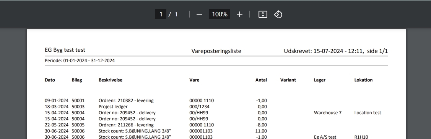This screenshot has width=431, height=139.
Task: Click the date 18-03-2024
Action: (x=57, y=107)
